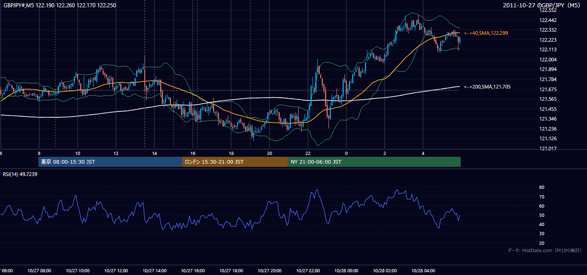Click price axis value 121.017

click(547, 148)
